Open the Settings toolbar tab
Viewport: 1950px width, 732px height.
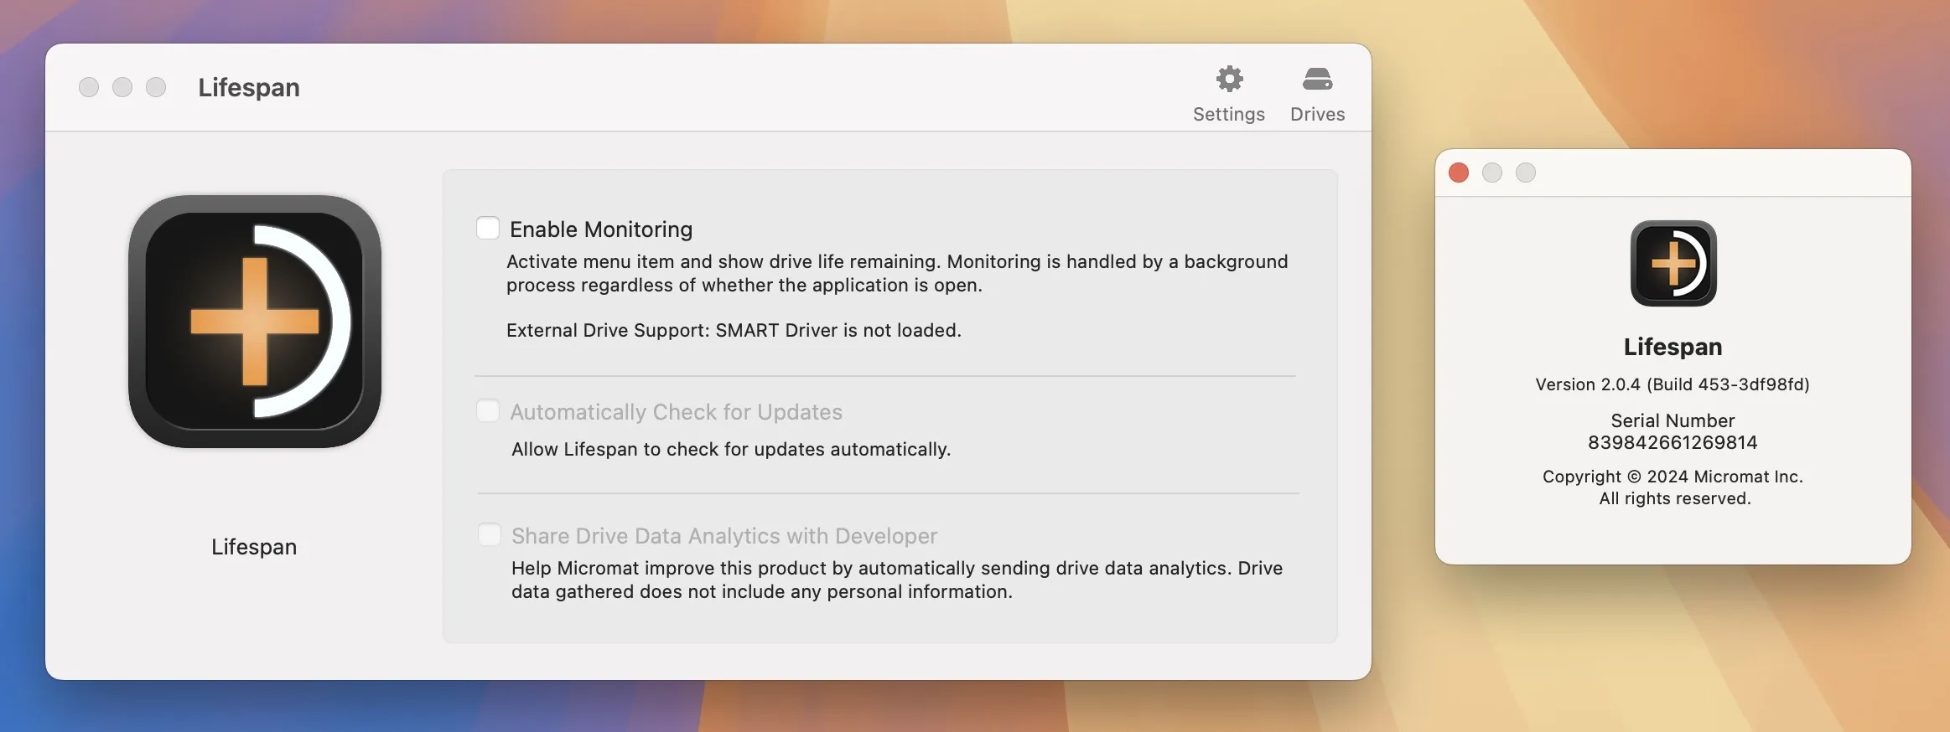tap(1229, 95)
